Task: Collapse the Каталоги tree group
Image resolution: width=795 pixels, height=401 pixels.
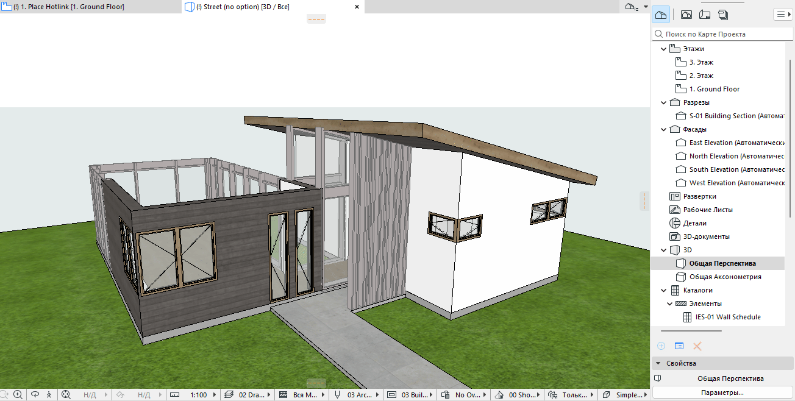Action: point(664,290)
